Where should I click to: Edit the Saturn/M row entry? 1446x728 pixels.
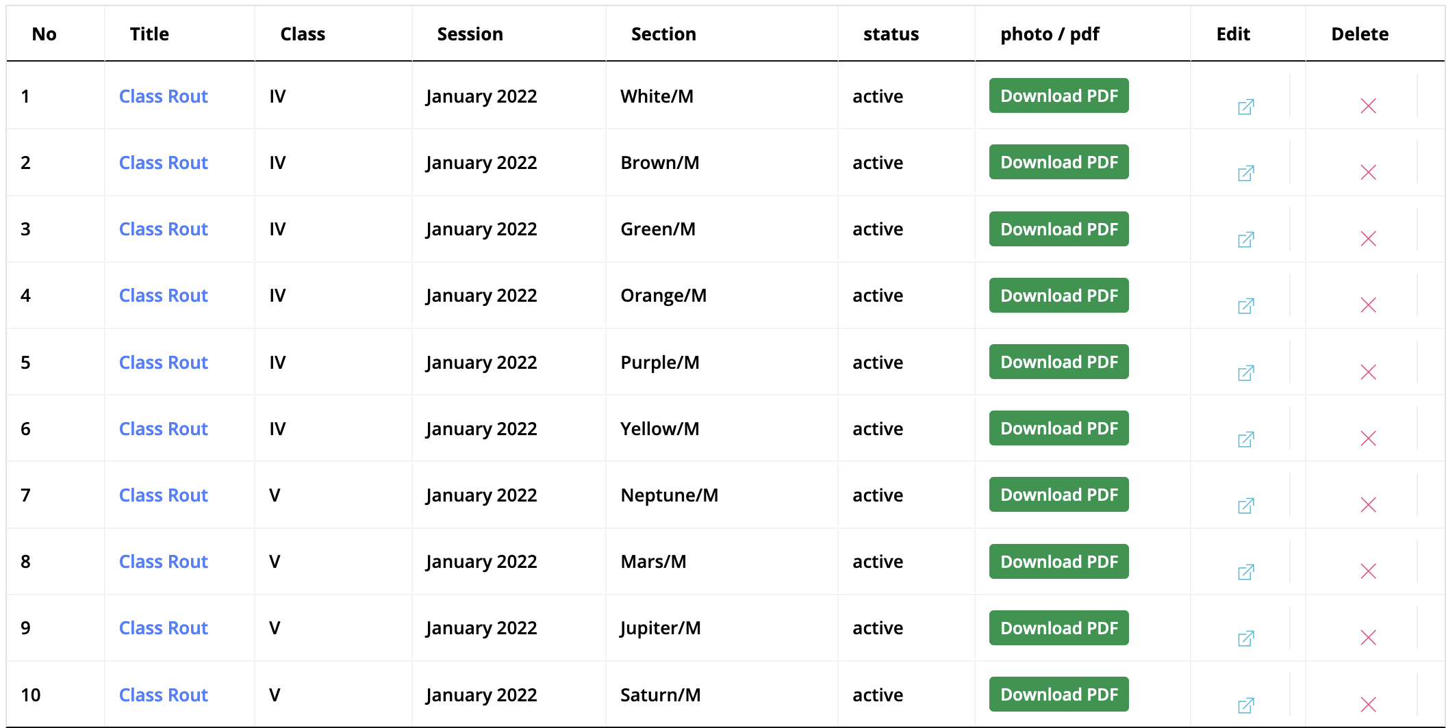(x=1245, y=705)
